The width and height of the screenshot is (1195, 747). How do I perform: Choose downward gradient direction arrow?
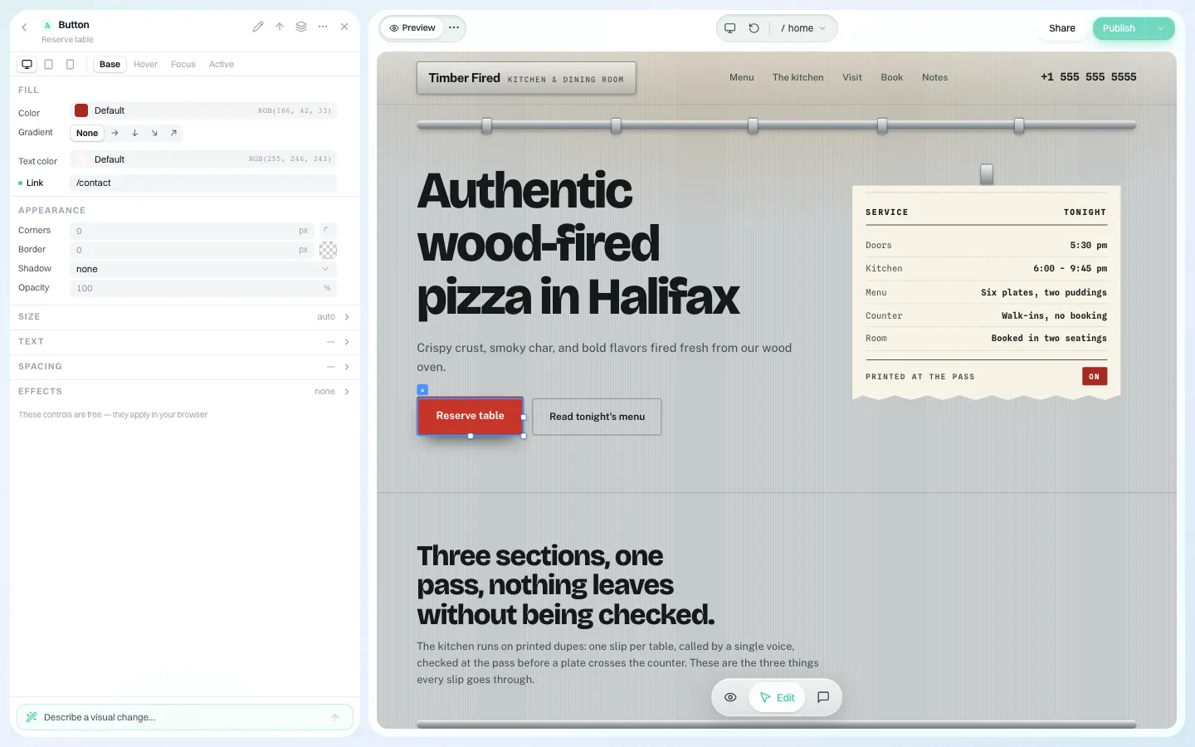pyautogui.click(x=134, y=133)
